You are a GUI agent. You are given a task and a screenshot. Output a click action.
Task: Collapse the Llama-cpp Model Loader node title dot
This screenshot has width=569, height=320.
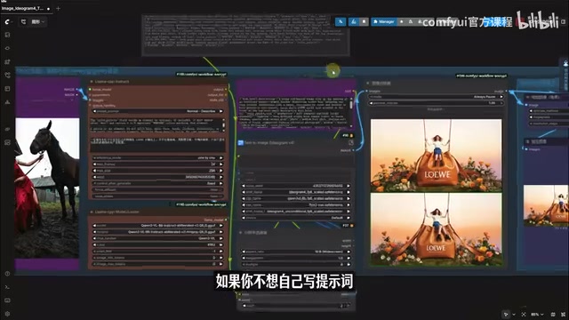(x=92, y=212)
